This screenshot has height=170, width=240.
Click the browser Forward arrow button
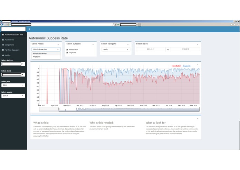point(5,24)
